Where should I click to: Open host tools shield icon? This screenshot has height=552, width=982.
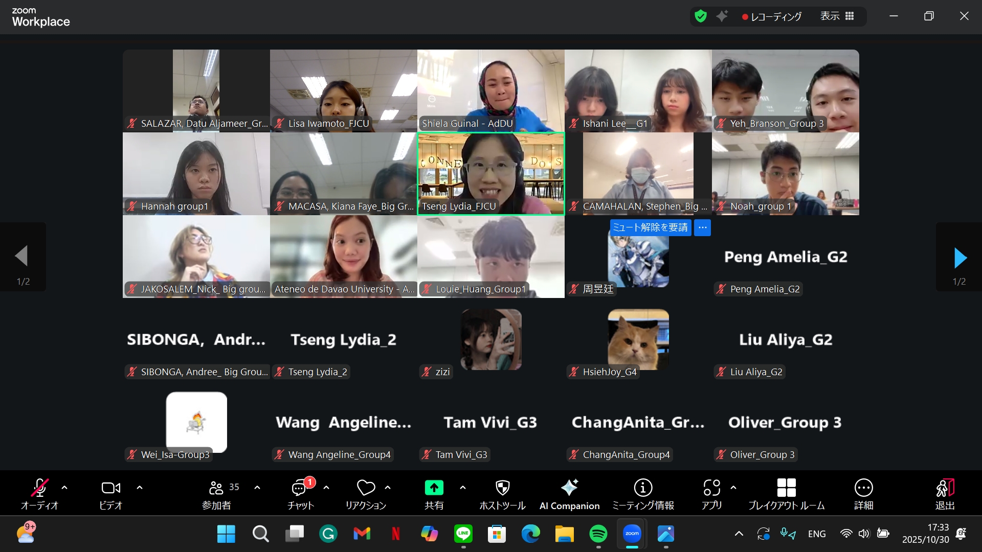[x=502, y=489]
